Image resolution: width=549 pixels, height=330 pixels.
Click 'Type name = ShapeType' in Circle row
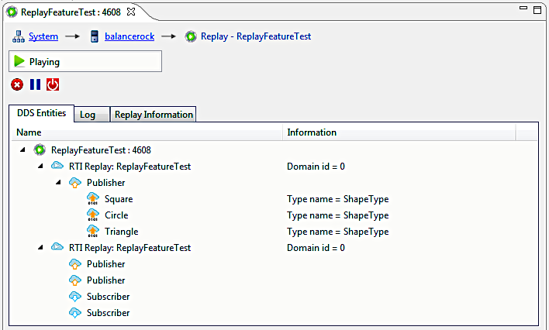[x=338, y=215]
